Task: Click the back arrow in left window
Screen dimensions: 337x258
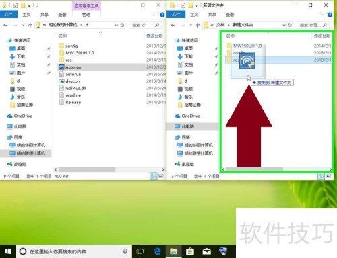Action: coord(5,25)
